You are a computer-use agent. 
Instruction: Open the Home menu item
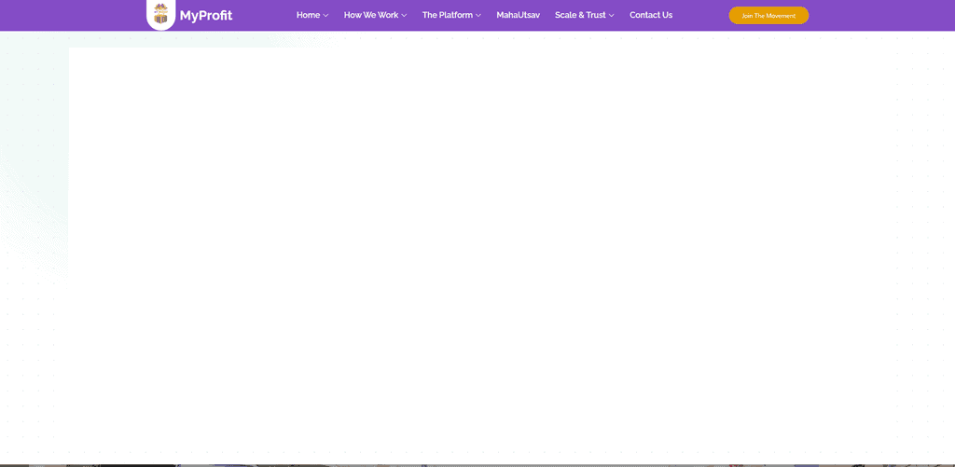[x=308, y=15]
